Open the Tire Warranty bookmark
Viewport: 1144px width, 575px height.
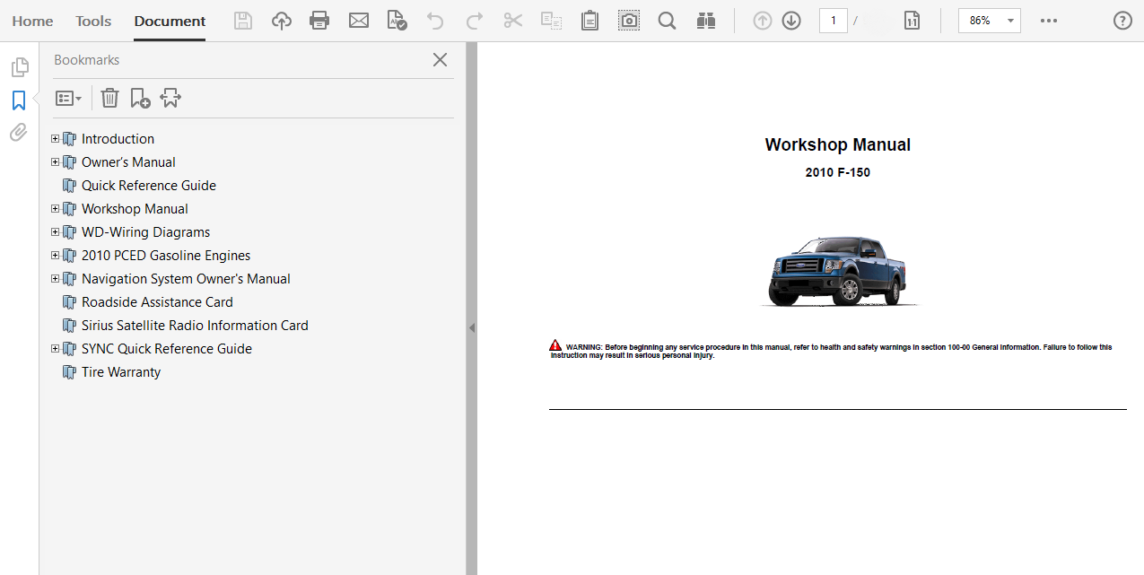coord(121,372)
